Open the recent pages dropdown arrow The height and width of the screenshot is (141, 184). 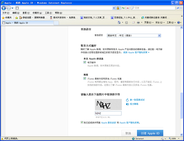(x=13, y=8)
